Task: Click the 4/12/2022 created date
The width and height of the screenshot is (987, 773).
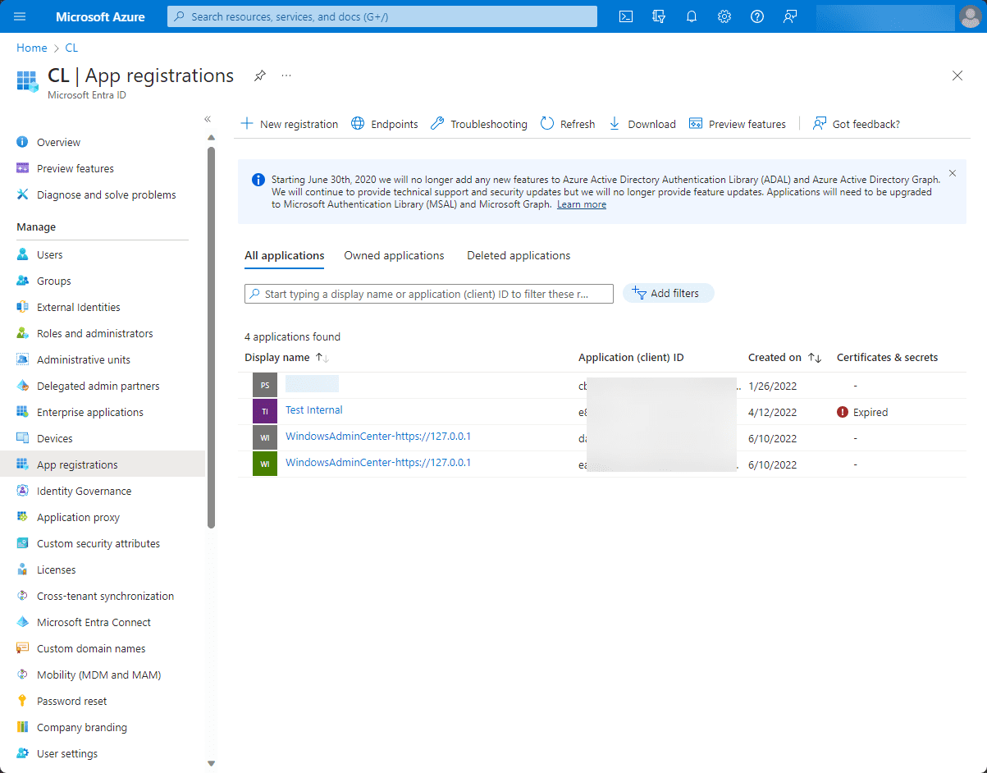Action: 773,412
